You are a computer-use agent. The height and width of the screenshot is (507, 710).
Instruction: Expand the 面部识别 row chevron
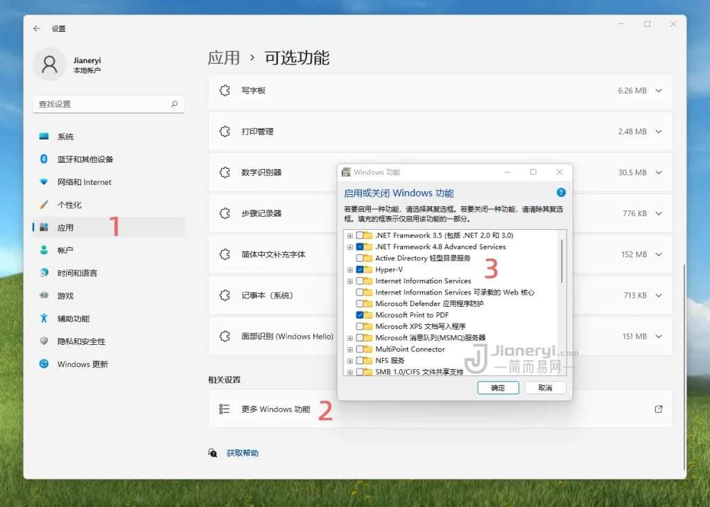click(x=659, y=336)
